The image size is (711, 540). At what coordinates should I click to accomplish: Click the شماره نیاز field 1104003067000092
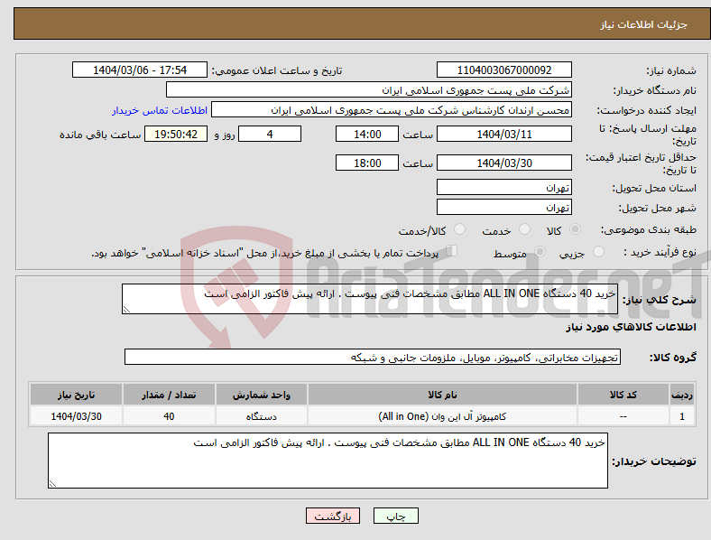pos(503,70)
